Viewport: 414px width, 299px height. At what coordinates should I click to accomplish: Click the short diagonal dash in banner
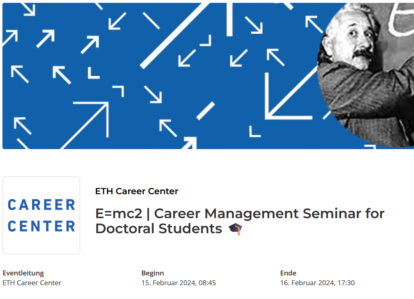click(206, 111)
